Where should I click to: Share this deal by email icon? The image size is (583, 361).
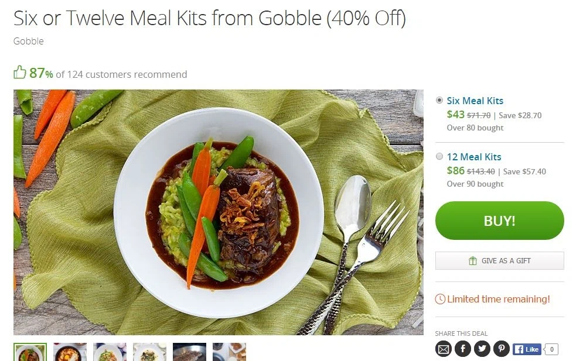coord(444,349)
